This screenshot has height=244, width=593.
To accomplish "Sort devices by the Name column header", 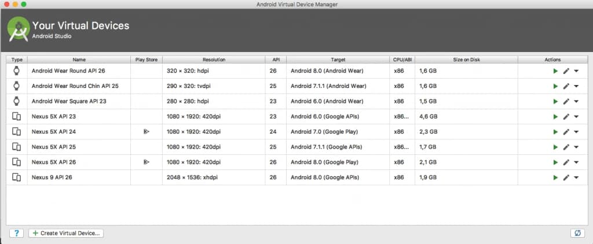I will coord(79,60).
